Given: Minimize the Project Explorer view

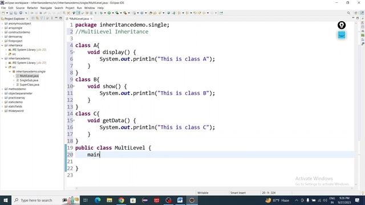Looking at the screenshot, I should [56, 18].
